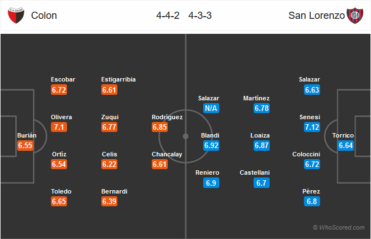Select Pérez's 6.8 rating badge

click(x=312, y=201)
